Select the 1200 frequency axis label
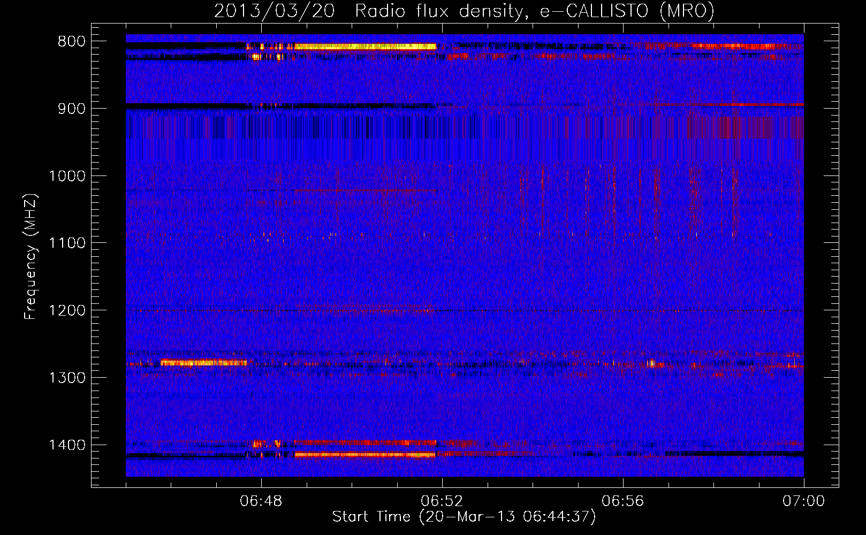The height and width of the screenshot is (535, 866). pos(67,311)
